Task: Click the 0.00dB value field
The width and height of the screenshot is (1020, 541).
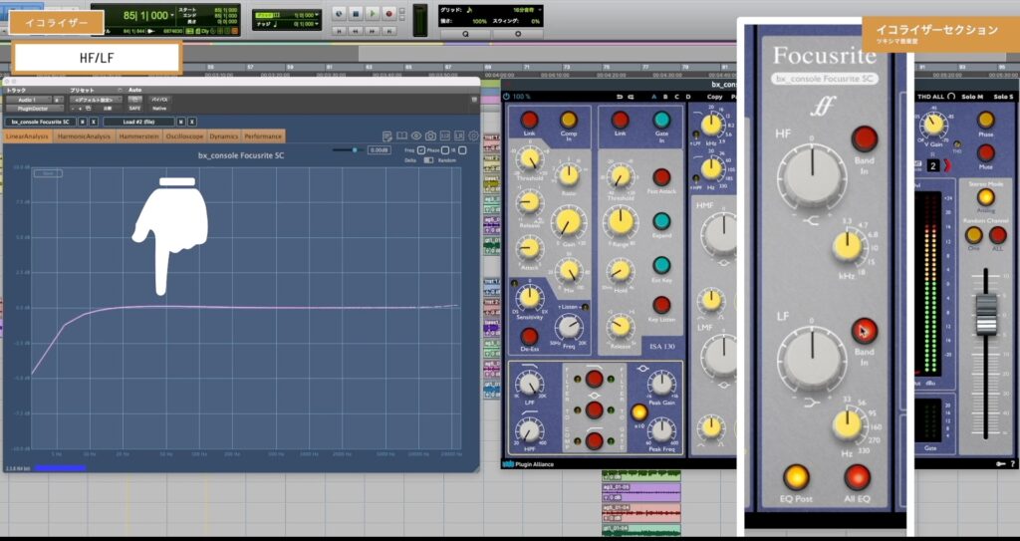Action: (379, 149)
